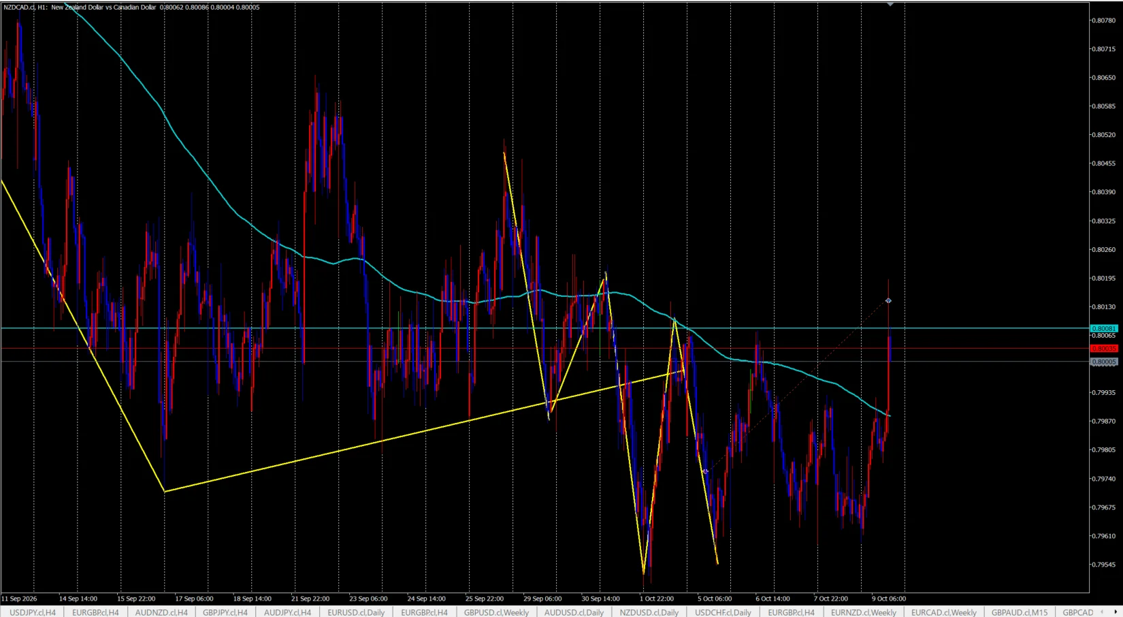Click the 0.79870 price scale value
This screenshot has height=617, width=1123.
(1103, 422)
